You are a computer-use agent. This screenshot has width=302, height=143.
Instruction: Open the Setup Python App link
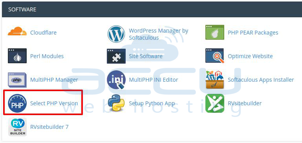(152, 103)
